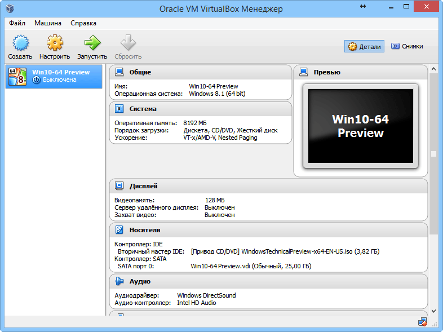The width and height of the screenshot is (443, 332).
Task: Click the vertical scrollbar thumb in details pane
Action: 433,154
